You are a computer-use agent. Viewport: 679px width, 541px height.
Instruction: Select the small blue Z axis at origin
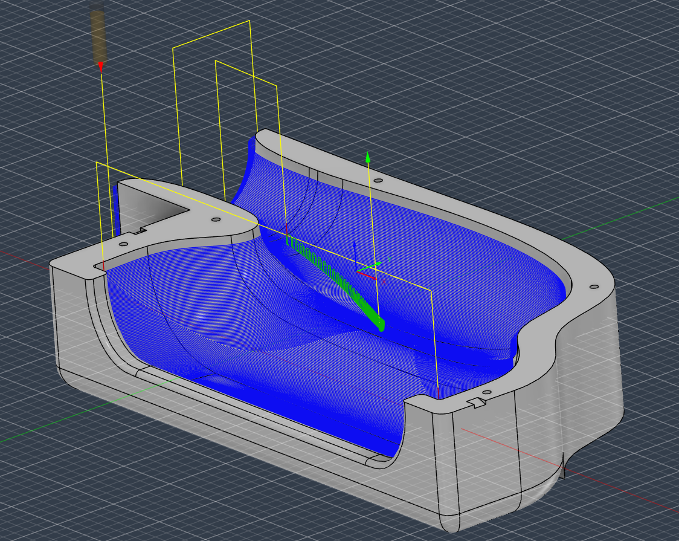[356, 253]
